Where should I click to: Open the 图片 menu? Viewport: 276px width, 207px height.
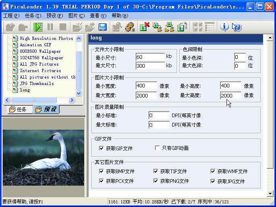76,16
